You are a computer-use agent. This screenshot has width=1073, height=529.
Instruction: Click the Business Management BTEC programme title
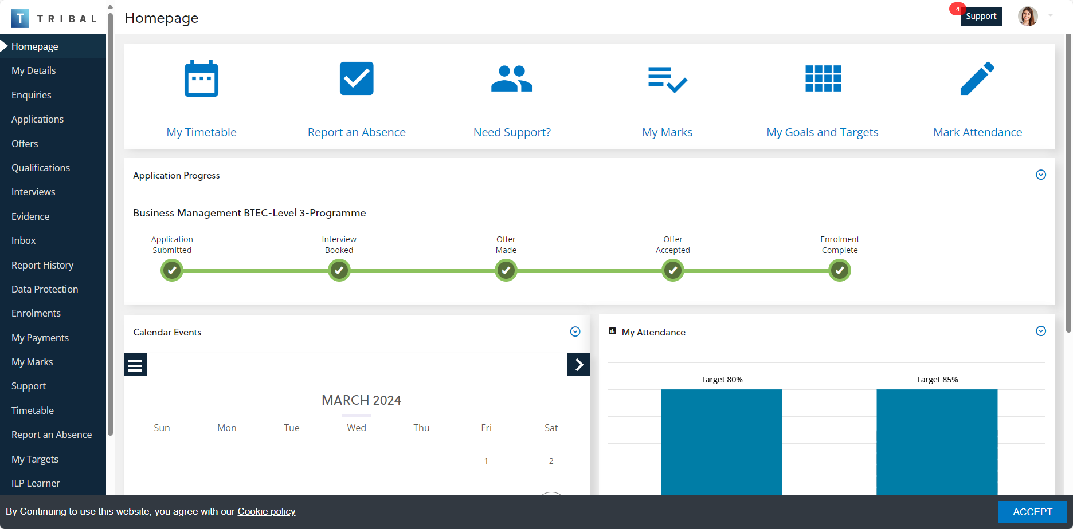point(249,213)
